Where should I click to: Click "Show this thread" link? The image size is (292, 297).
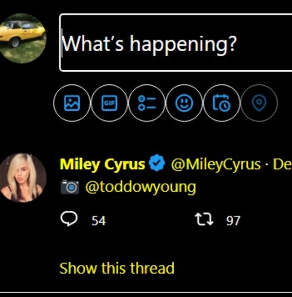[117, 268]
